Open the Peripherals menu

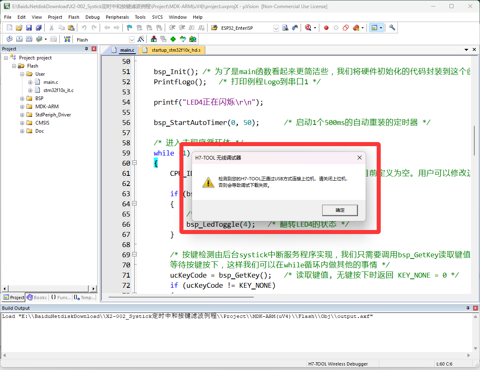(x=117, y=17)
